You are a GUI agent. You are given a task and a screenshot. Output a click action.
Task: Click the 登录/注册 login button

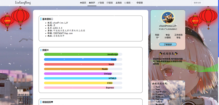point(197,3)
